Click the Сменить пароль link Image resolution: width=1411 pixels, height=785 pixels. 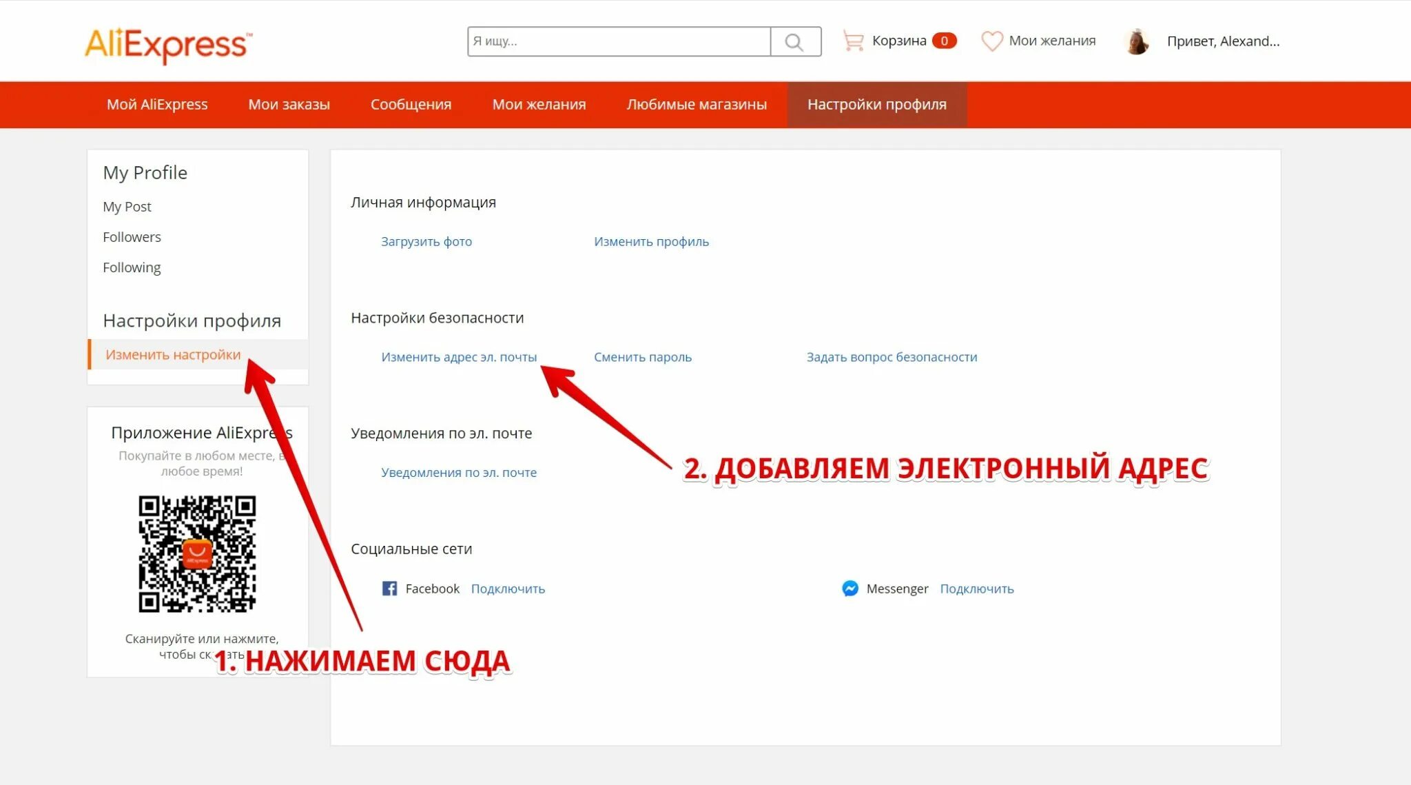[x=642, y=357]
